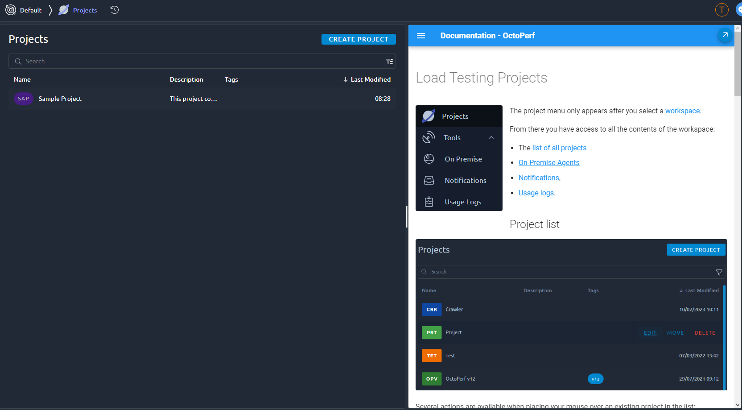Open the Projects breadcrumb link

tap(85, 10)
